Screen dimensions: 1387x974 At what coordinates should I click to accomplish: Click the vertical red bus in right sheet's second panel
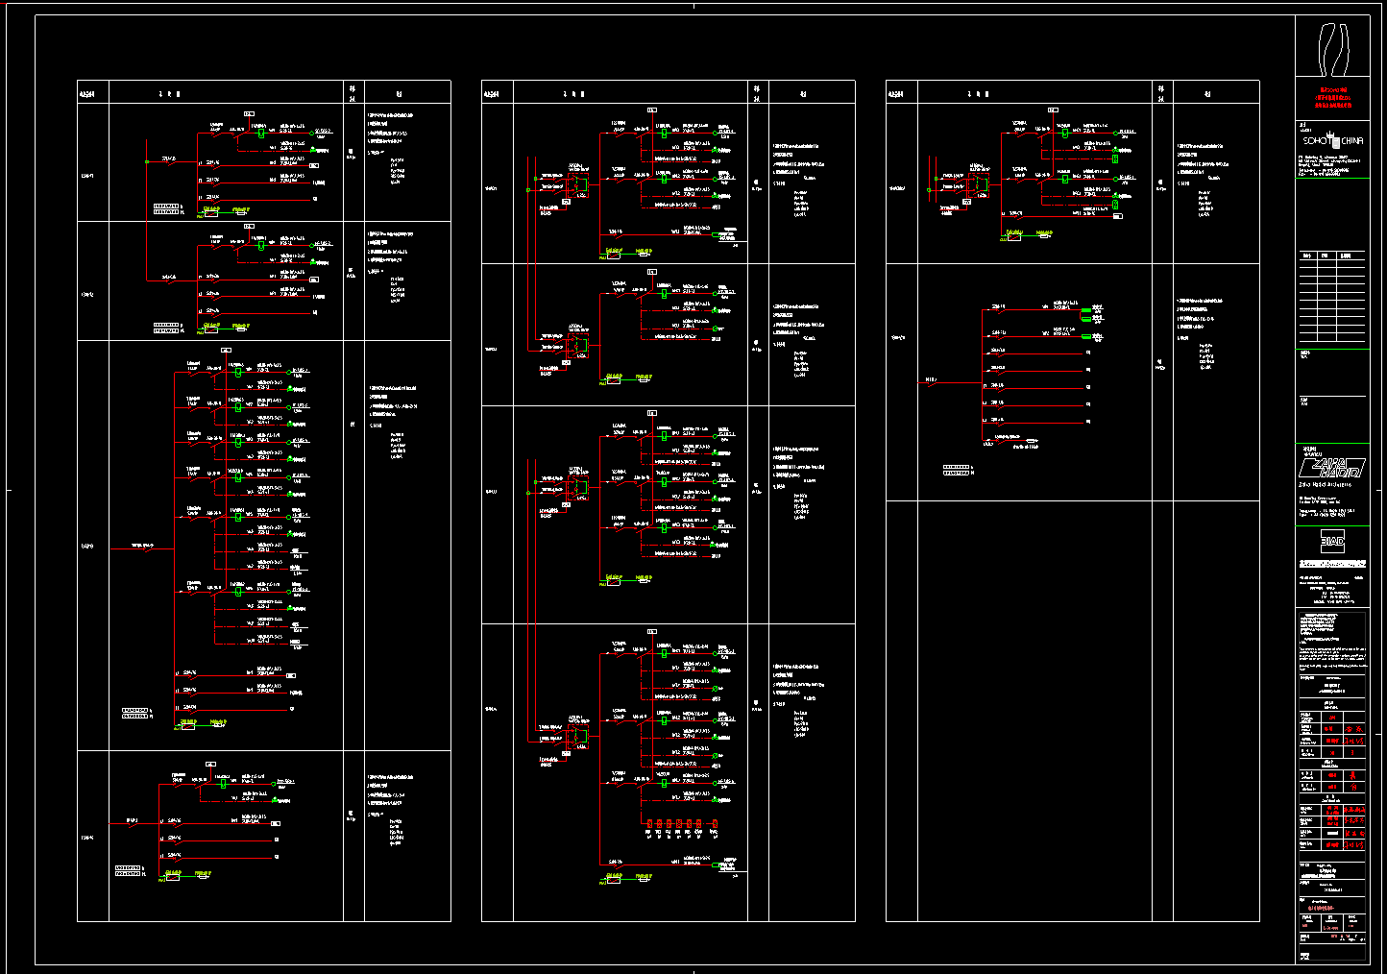[x=983, y=375]
